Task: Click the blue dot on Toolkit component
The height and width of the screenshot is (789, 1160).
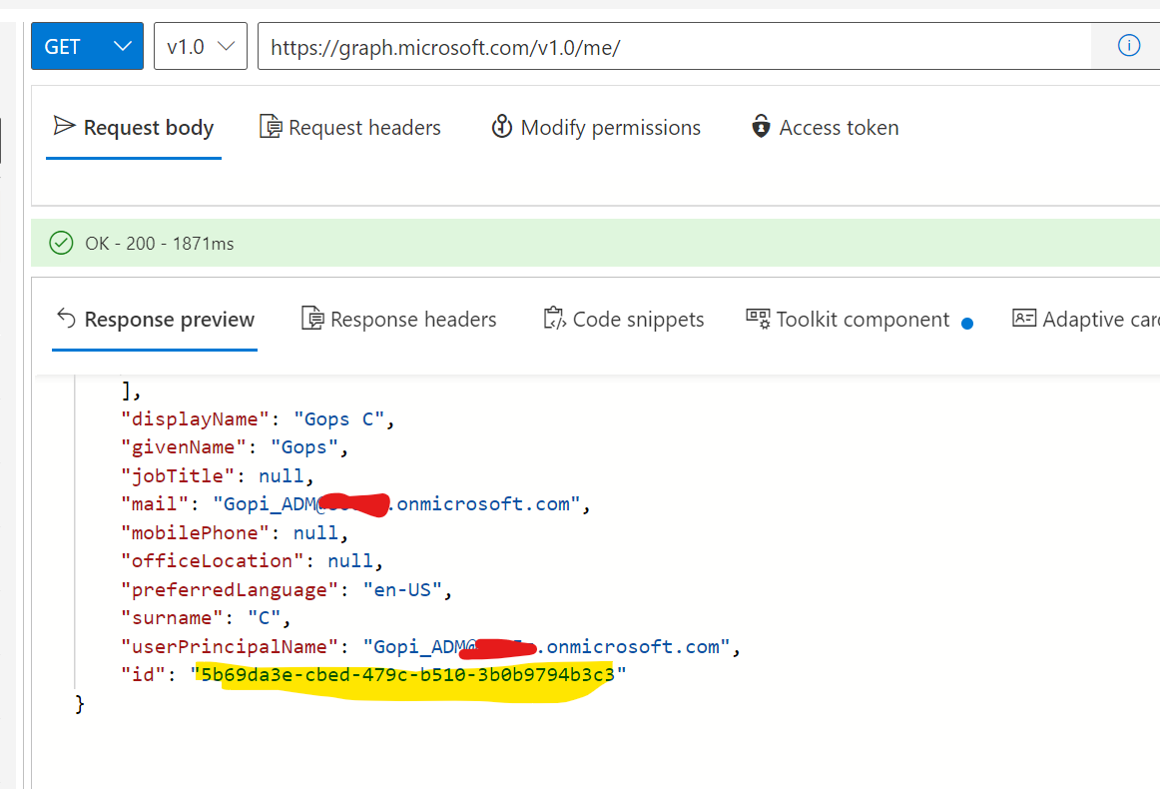Action: pos(967,324)
